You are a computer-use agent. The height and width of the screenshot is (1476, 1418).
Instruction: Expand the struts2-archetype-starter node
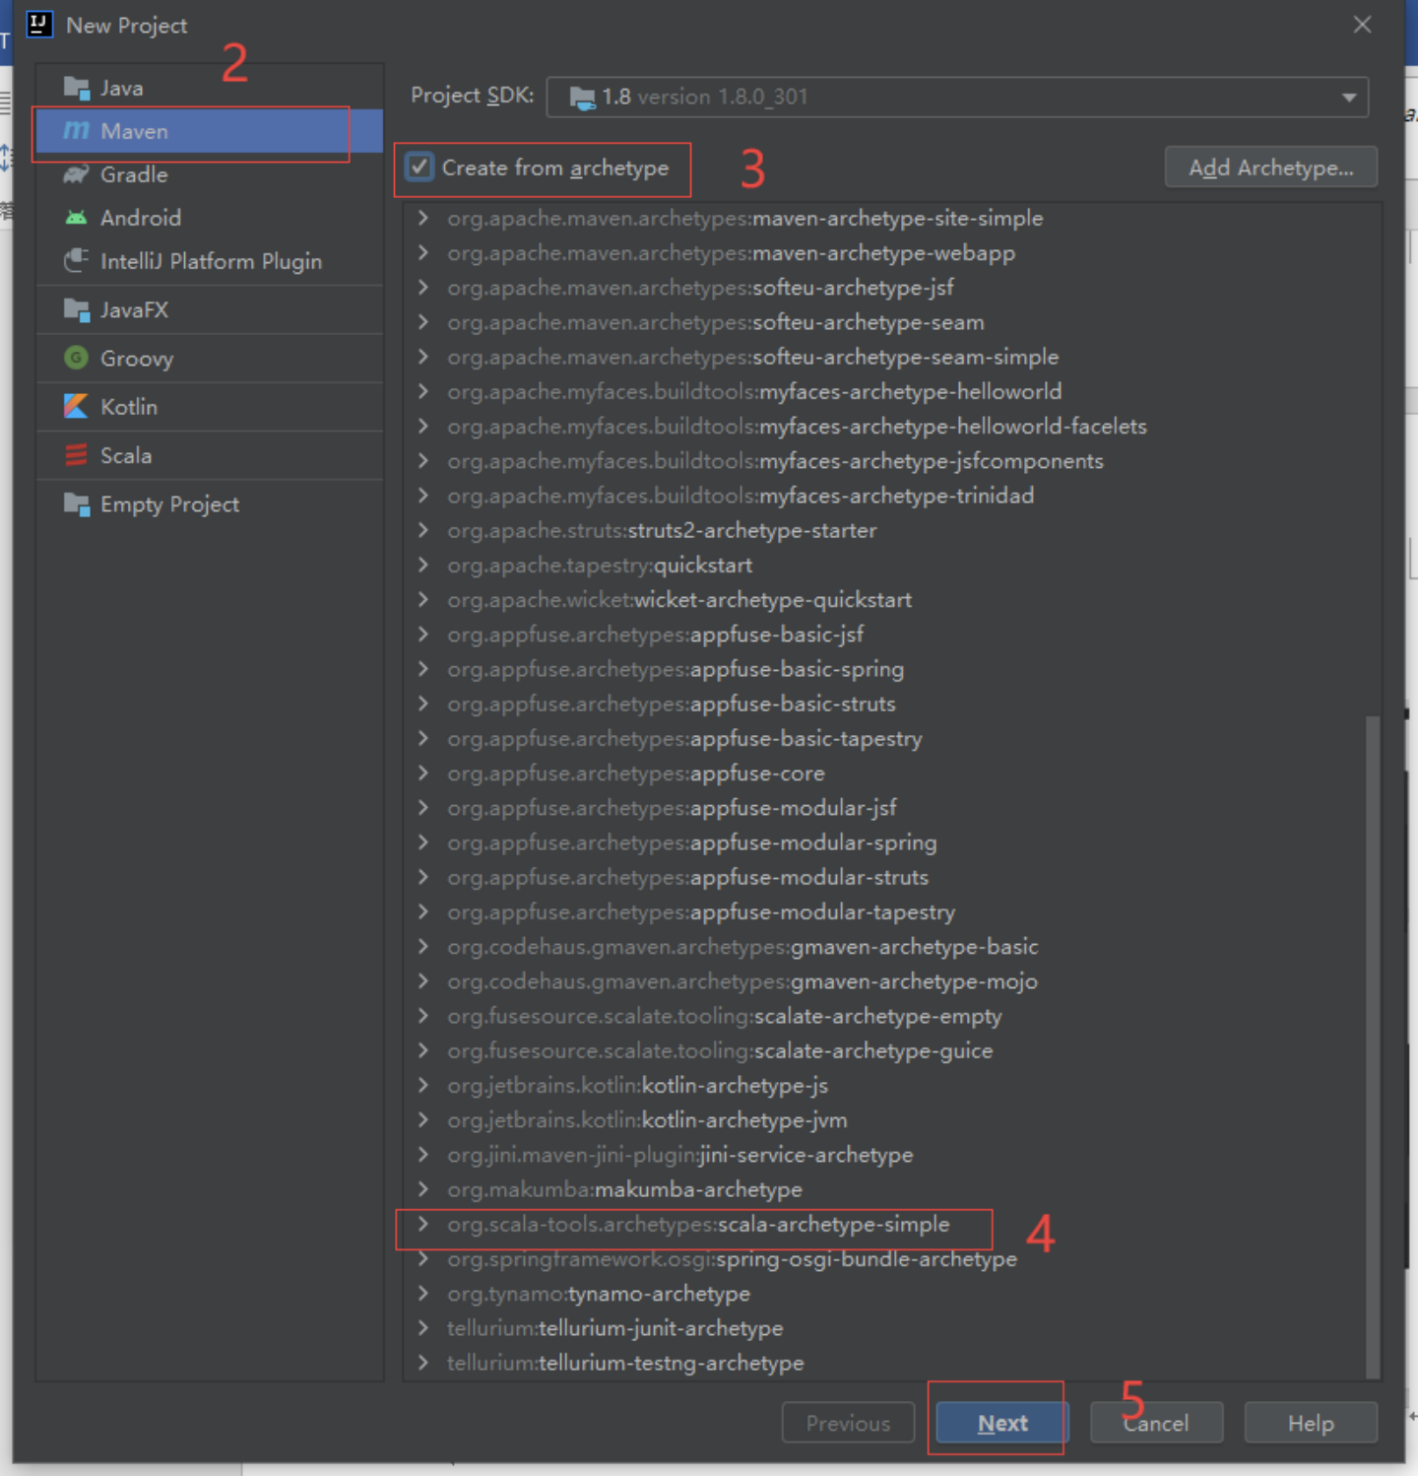[423, 530]
